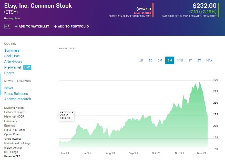Click the plus icon beside Add to Portfolio
Image resolution: width=225 pixels, height=162 pixels.
pyautogui.click(x=55, y=26)
